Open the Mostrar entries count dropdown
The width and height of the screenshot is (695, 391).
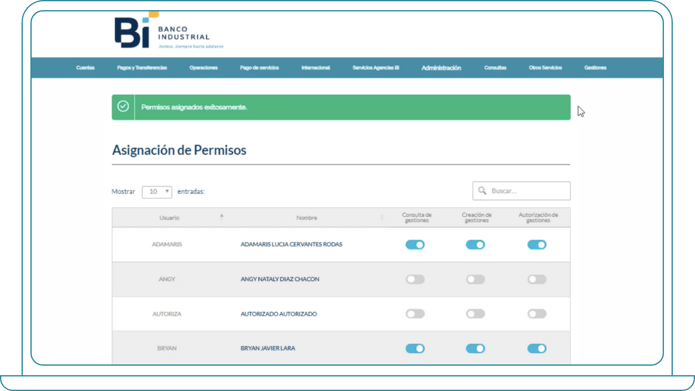coord(157,192)
